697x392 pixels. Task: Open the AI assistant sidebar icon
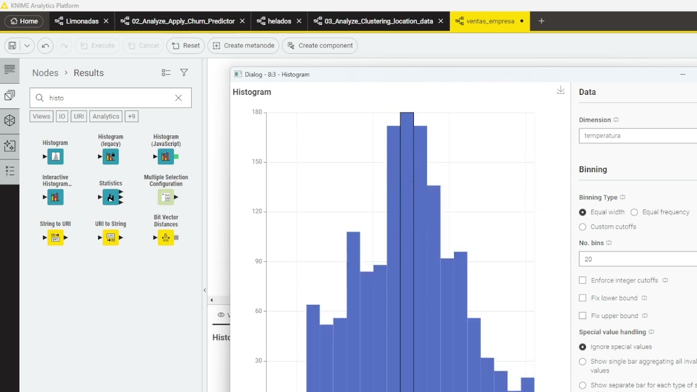pyautogui.click(x=9, y=145)
